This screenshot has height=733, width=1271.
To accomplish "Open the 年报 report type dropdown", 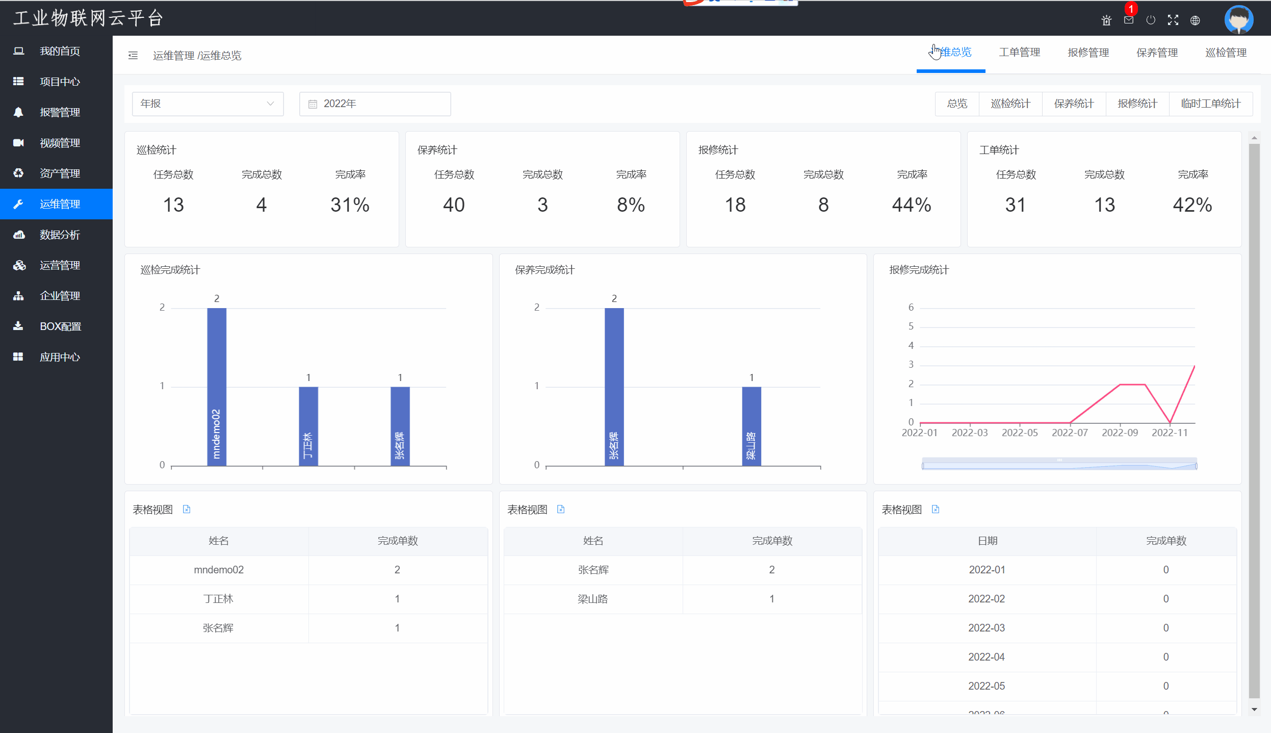I will tap(207, 104).
